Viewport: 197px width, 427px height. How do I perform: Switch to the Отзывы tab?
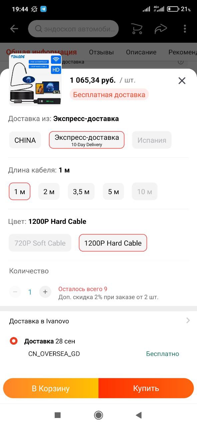coord(101,52)
